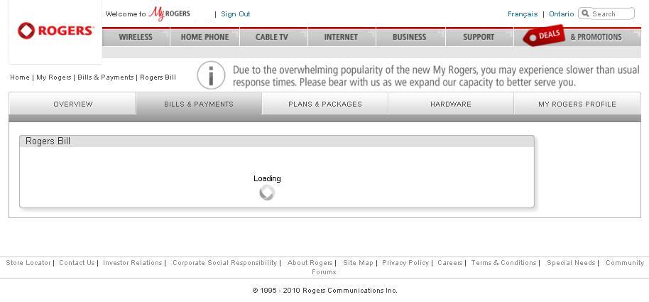Switch to the My Rogers Profile tab
Viewport: 649px width, 302px height.
[577, 104]
